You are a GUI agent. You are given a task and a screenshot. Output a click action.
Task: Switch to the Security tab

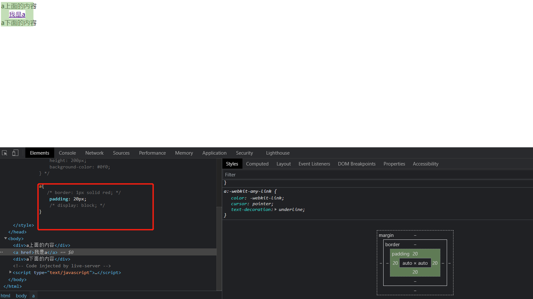244,153
